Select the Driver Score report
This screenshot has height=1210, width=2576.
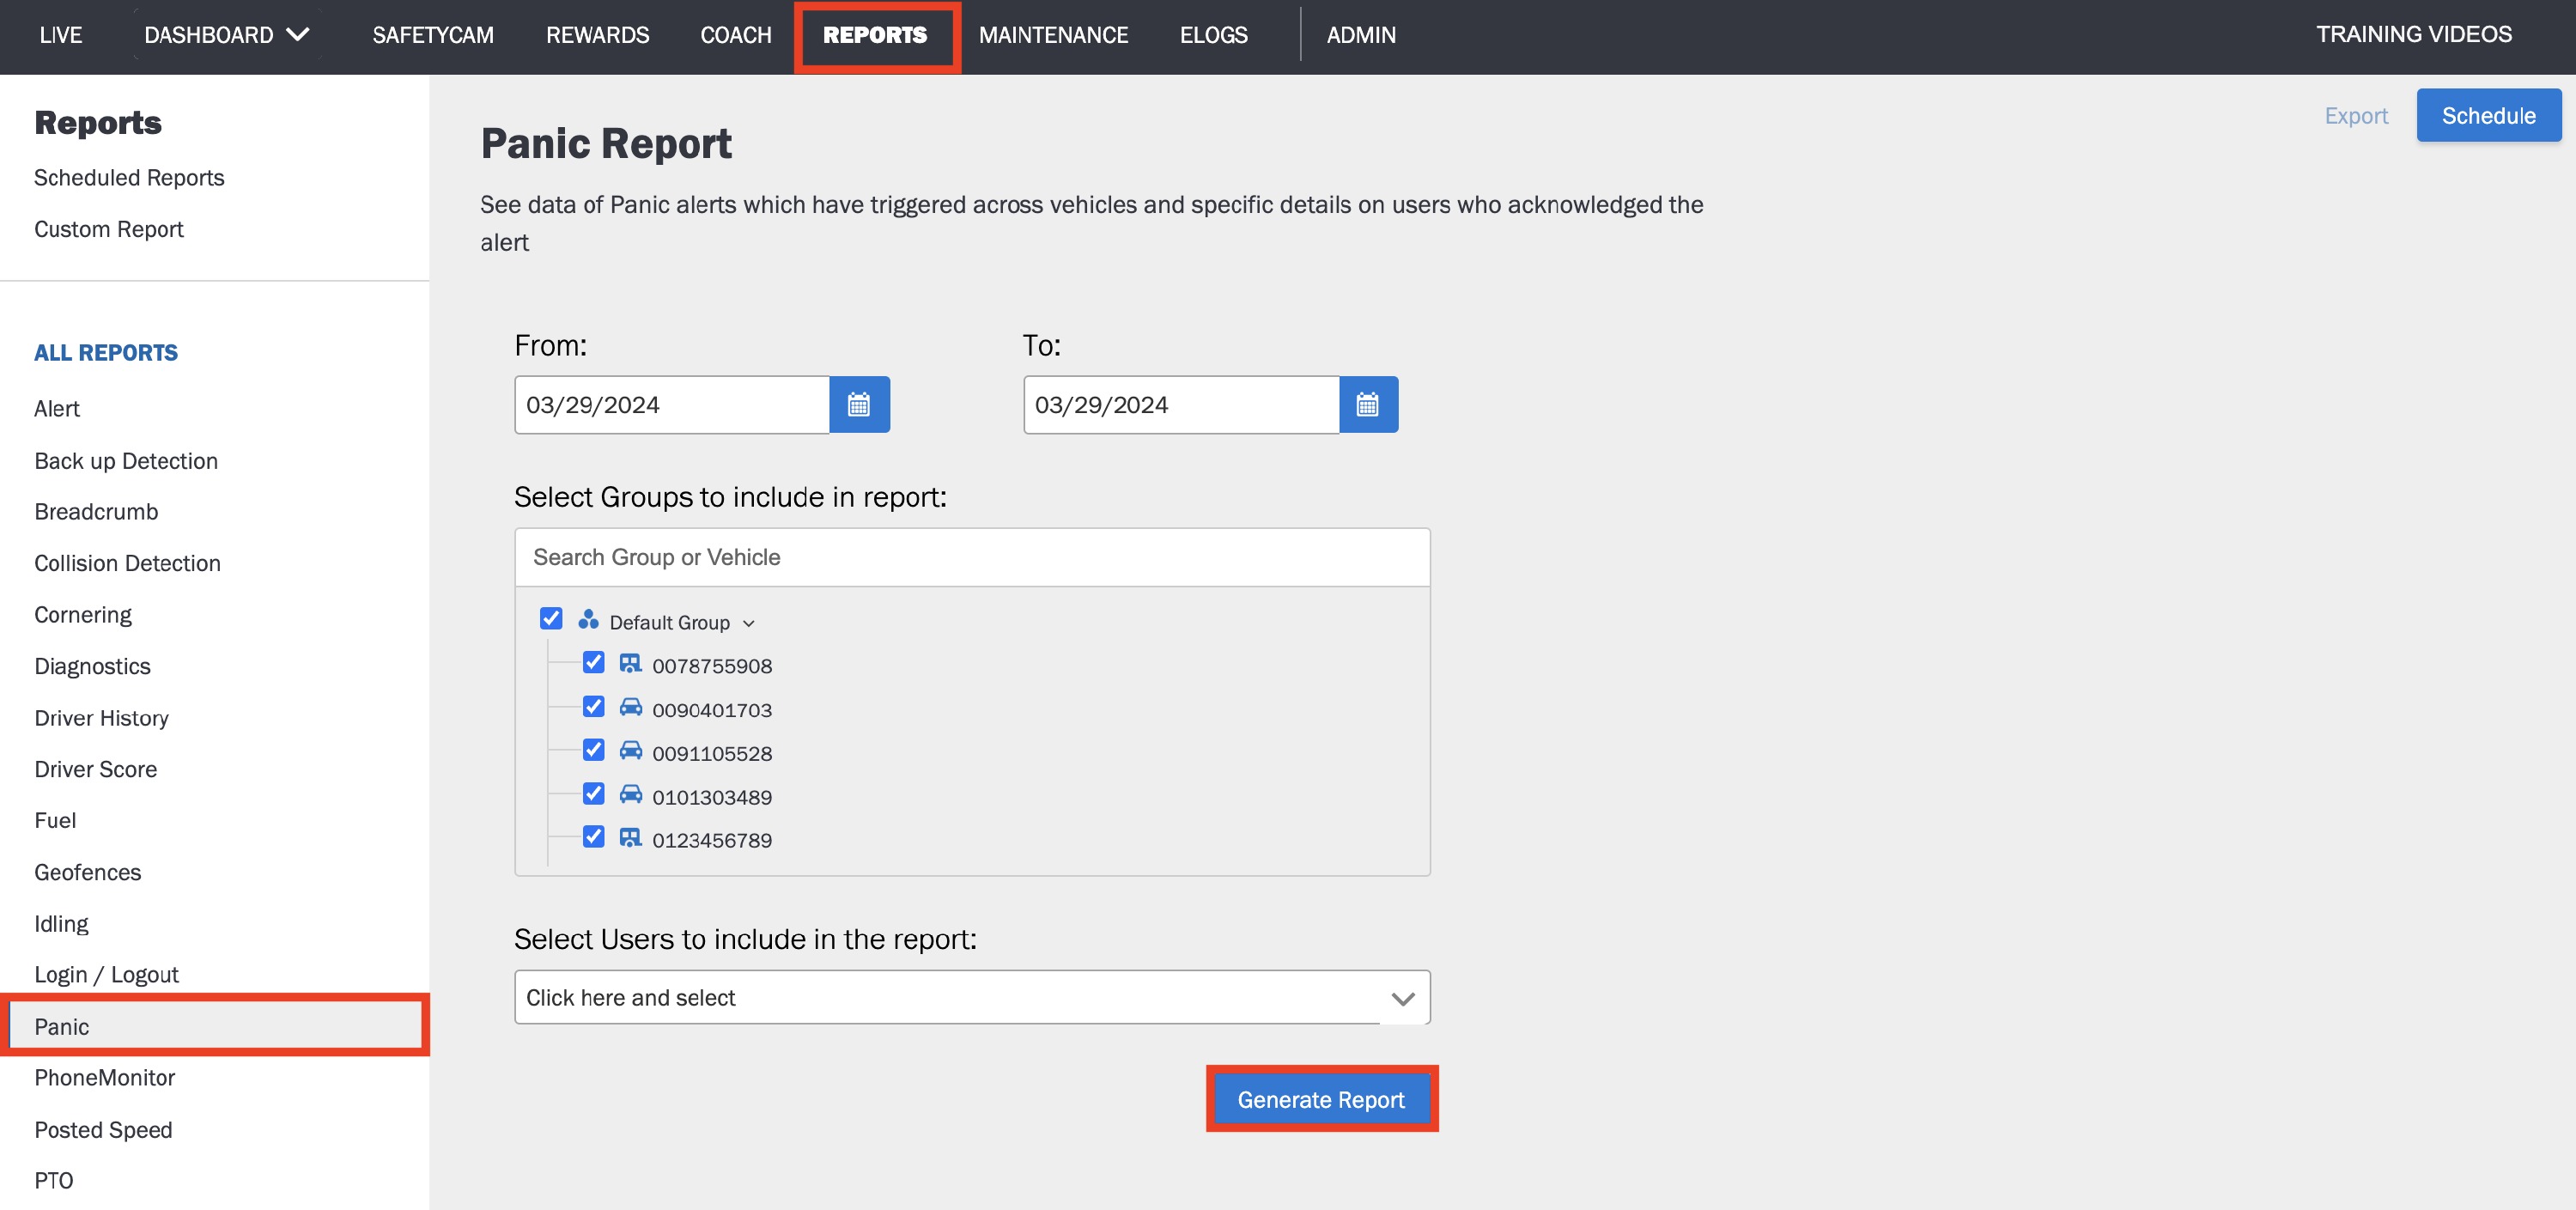tap(95, 769)
